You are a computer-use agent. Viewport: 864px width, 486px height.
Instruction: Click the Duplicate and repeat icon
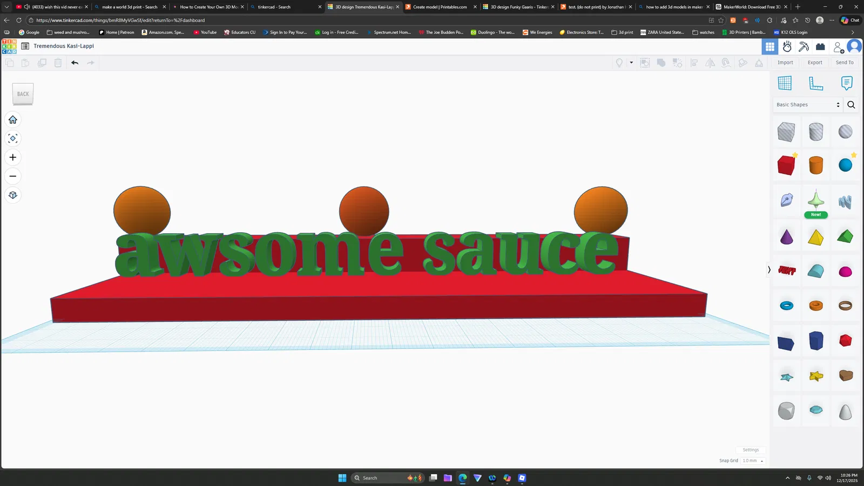pos(42,63)
